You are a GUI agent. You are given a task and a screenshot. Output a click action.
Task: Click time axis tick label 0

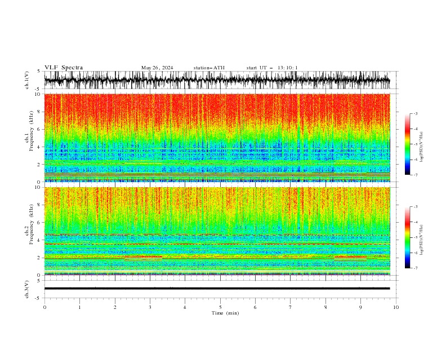pyautogui.click(x=44, y=307)
